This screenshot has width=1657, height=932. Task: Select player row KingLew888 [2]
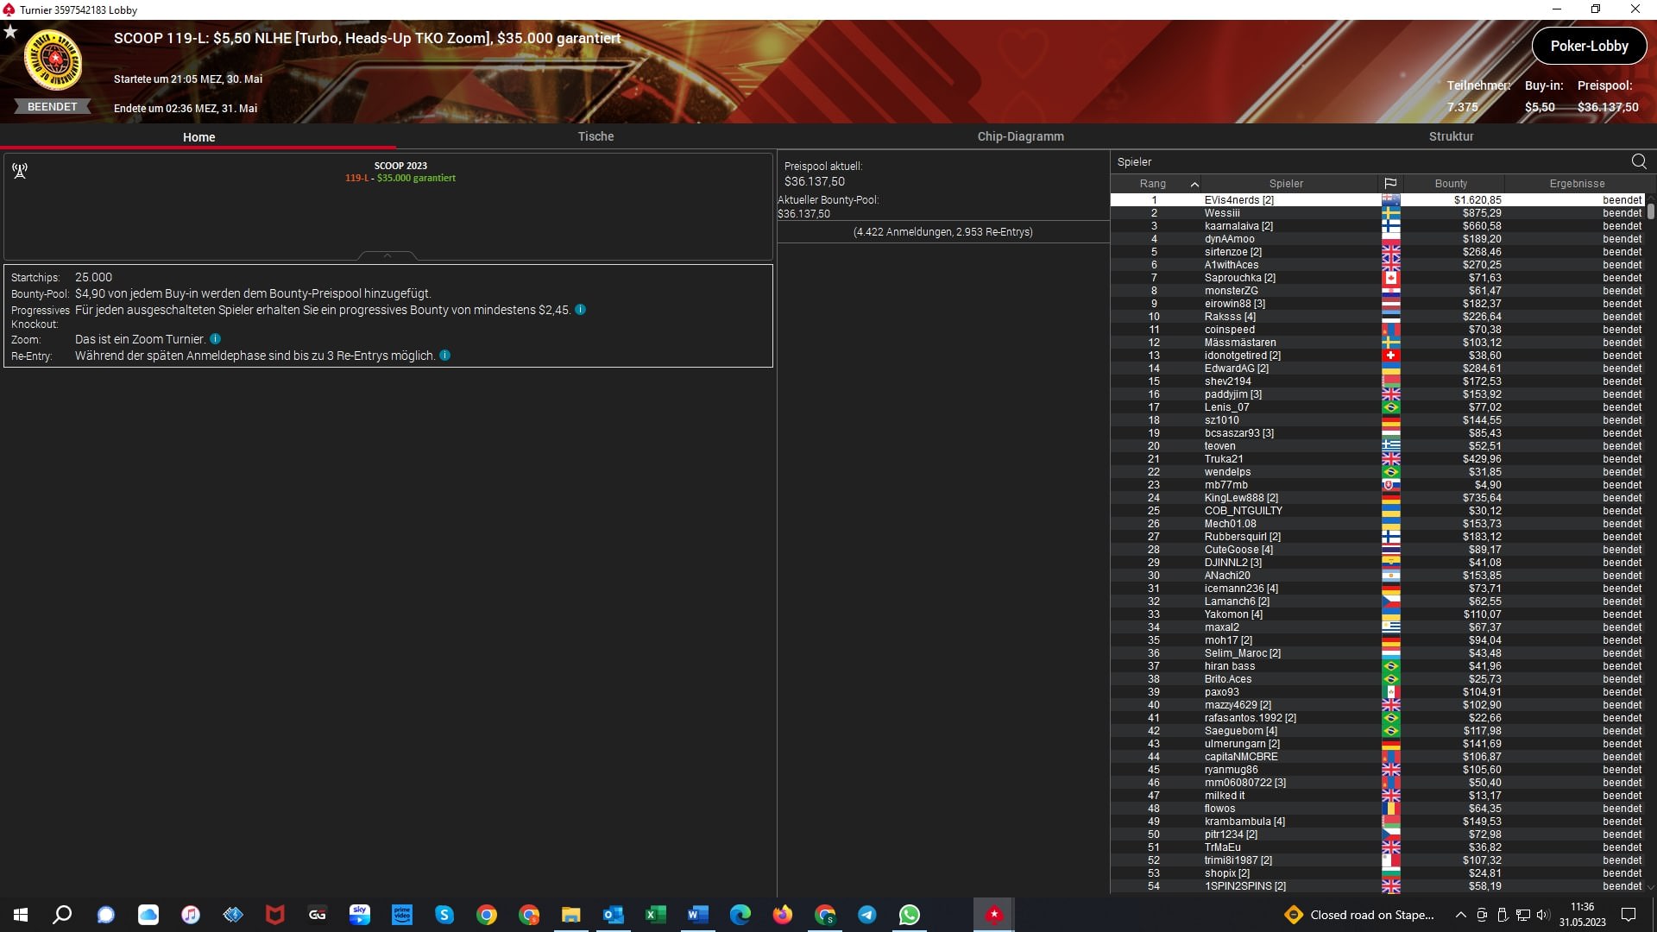(1377, 498)
